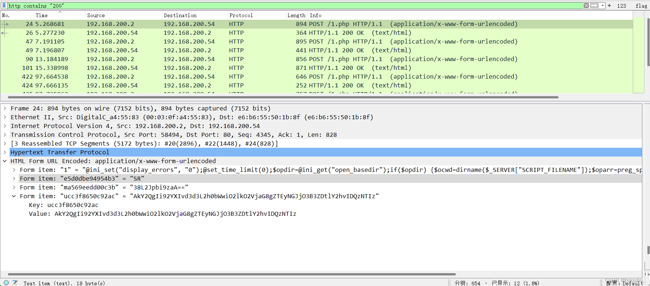Click the display filter input field
The image size is (650, 286).
295,5
